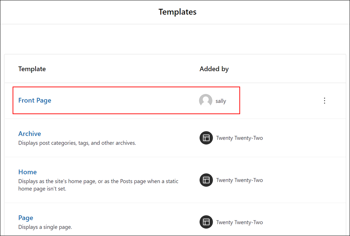Click the sally author name
Viewport: 350px width, 236px height.
coord(221,101)
